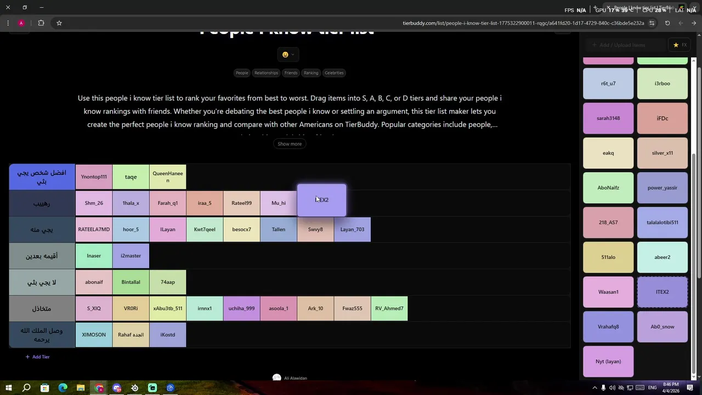Select the Friends tag

click(x=291, y=73)
